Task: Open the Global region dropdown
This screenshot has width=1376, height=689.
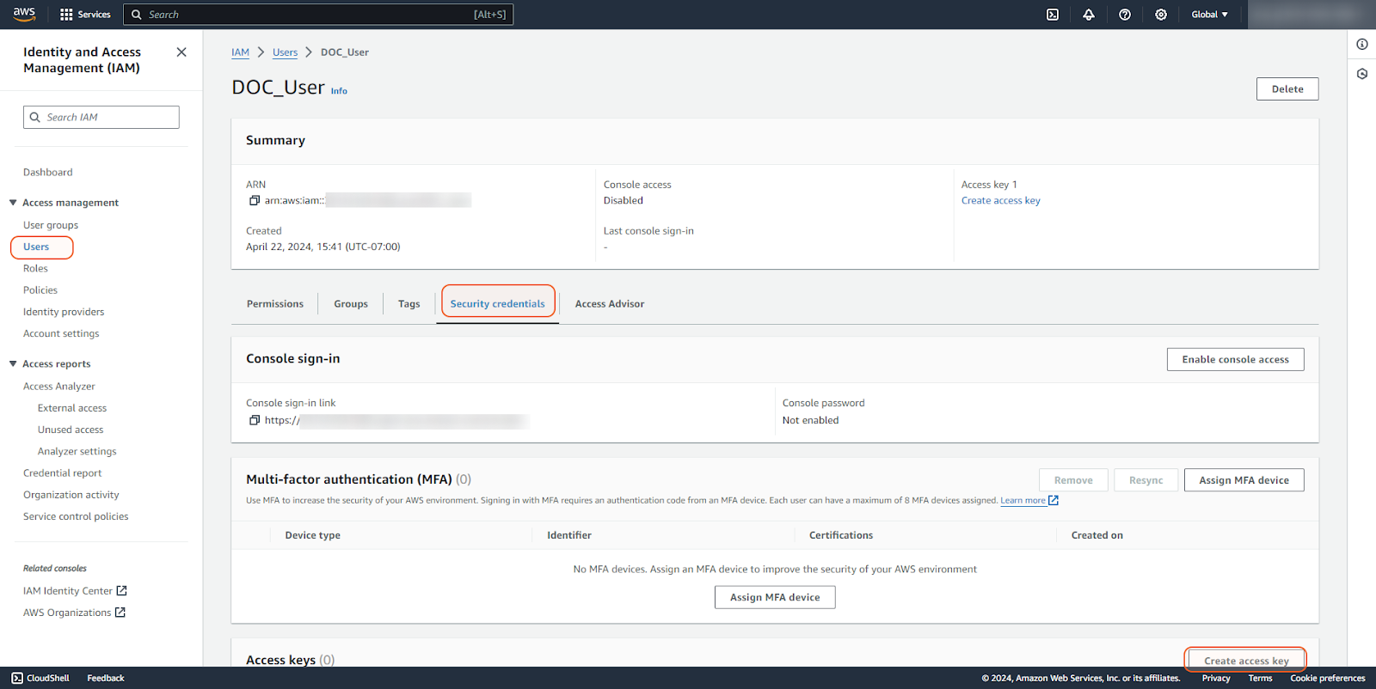Action: (x=1209, y=15)
